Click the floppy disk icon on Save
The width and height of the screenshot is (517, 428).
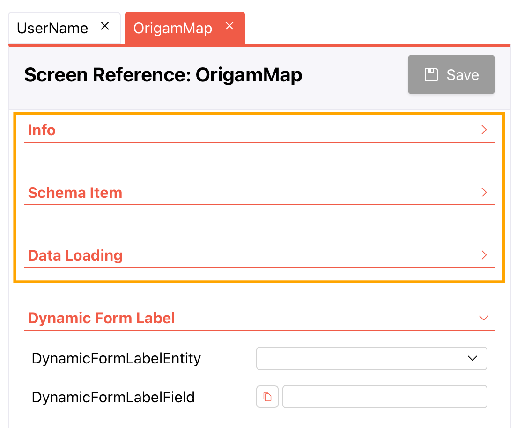click(x=431, y=74)
